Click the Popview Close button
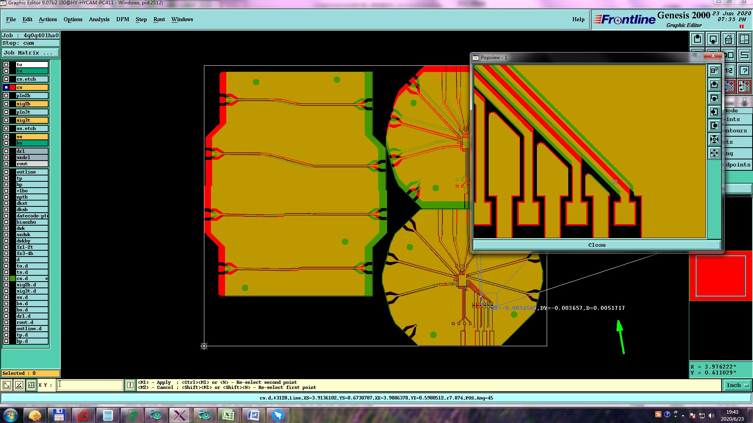753x423 pixels. point(597,245)
